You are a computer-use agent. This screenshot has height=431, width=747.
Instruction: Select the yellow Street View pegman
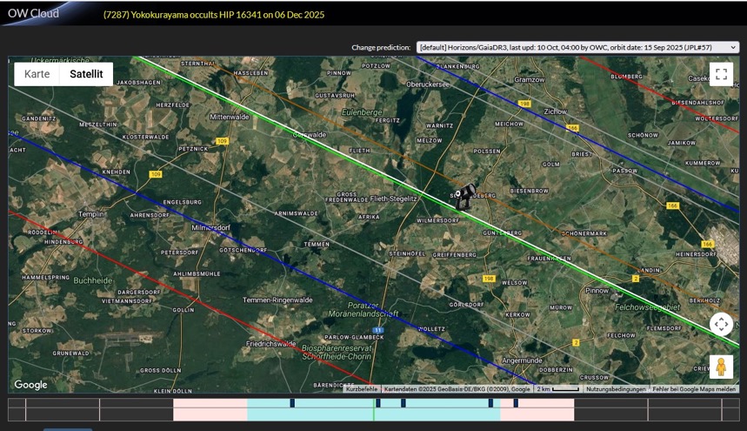(721, 367)
